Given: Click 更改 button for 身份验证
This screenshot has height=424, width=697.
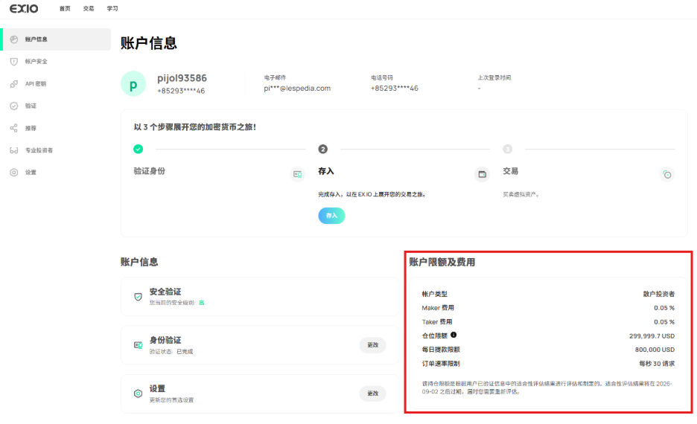Looking at the screenshot, I should tap(372, 345).
